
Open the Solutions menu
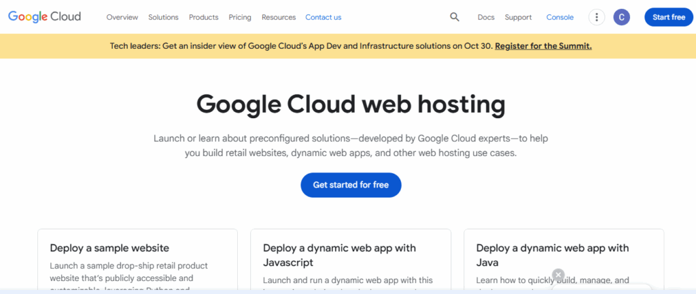[x=163, y=17]
